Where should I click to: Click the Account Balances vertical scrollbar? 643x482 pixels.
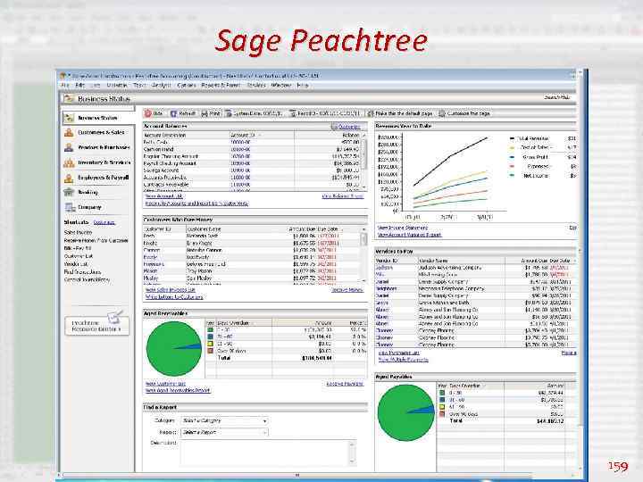pyautogui.click(x=364, y=162)
